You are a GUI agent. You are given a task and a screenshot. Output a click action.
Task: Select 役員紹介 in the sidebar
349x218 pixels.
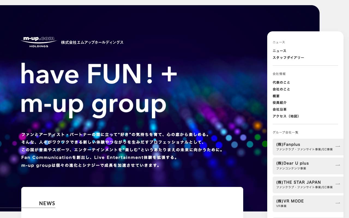coord(279,103)
